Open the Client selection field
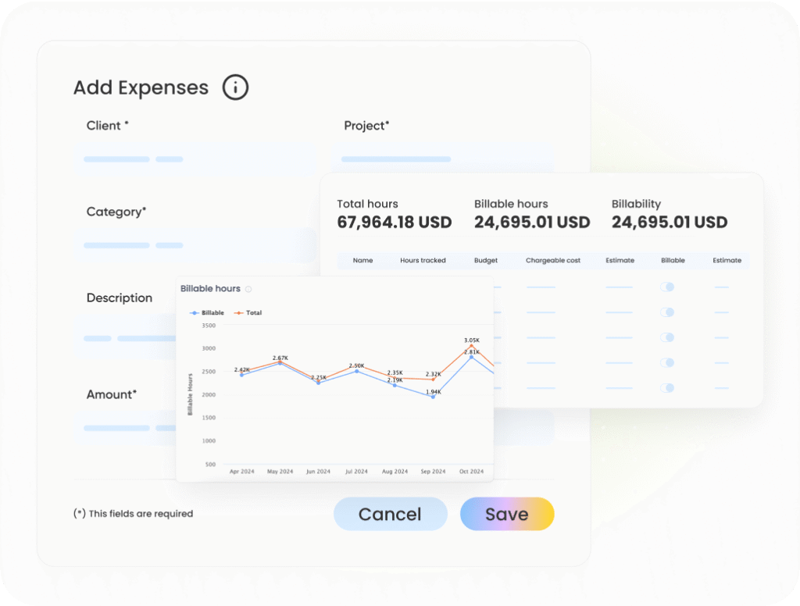The image size is (800, 606). tap(195, 159)
